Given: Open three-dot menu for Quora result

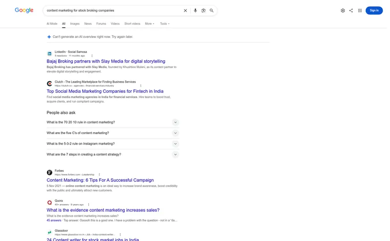Looking at the screenshot, I should click(x=89, y=205).
